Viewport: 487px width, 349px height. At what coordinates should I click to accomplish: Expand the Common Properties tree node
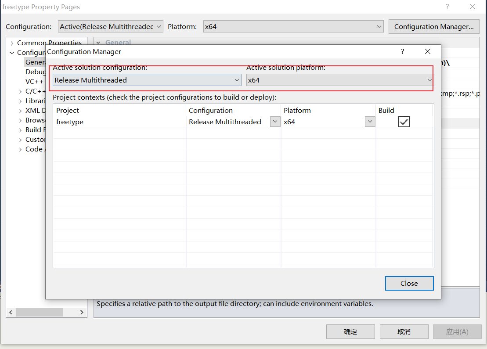(x=12, y=43)
